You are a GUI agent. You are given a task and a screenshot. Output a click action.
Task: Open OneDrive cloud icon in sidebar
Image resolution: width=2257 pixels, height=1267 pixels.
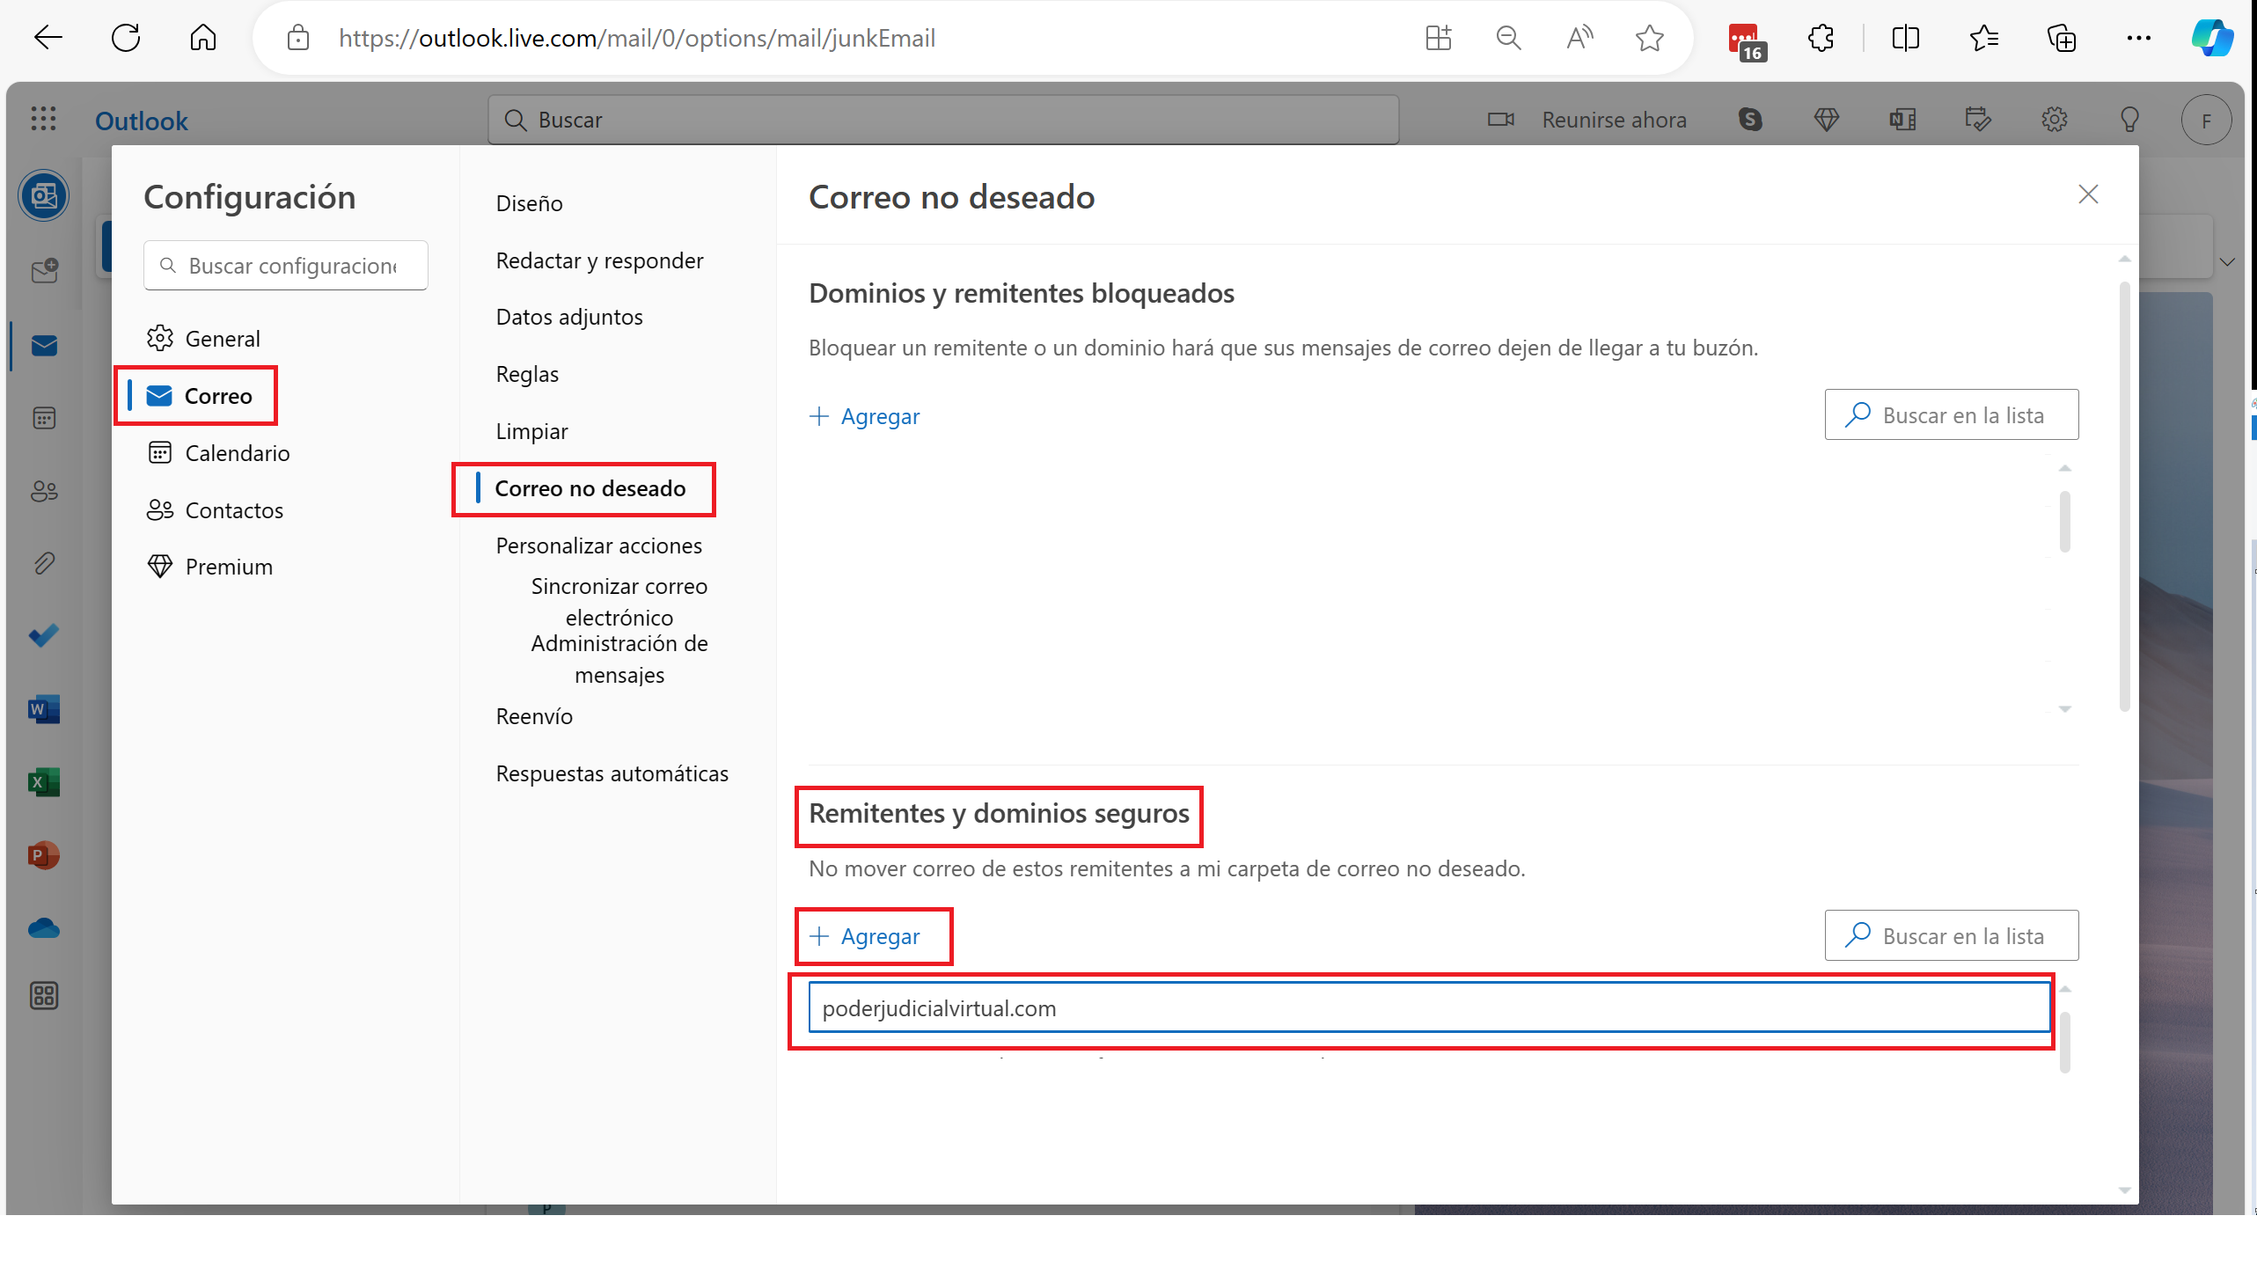(x=43, y=928)
